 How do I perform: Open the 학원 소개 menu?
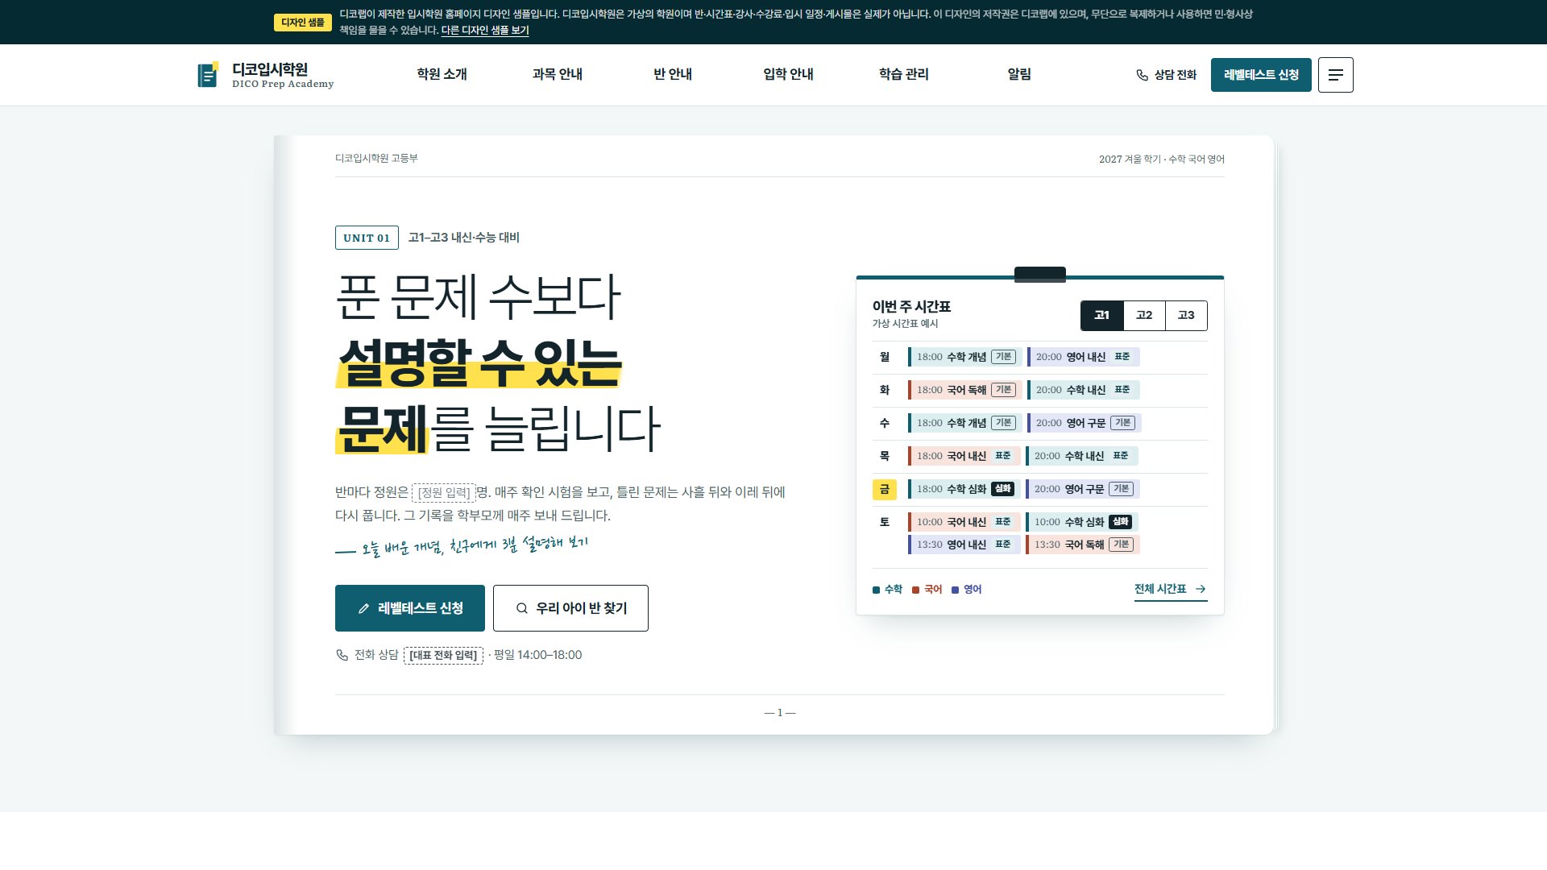(442, 74)
